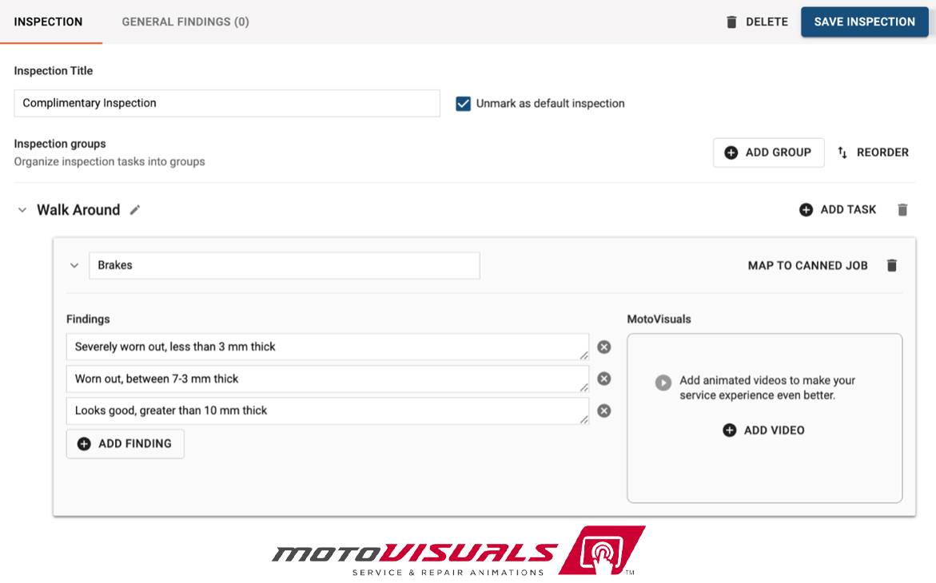Click the pencil icon beside Walk Around
The height and width of the screenshot is (583, 936).
pyautogui.click(x=135, y=210)
